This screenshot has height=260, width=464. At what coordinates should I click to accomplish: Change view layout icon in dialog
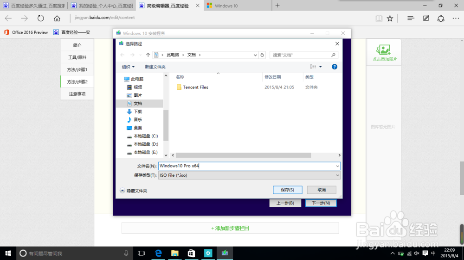pyautogui.click(x=313, y=67)
